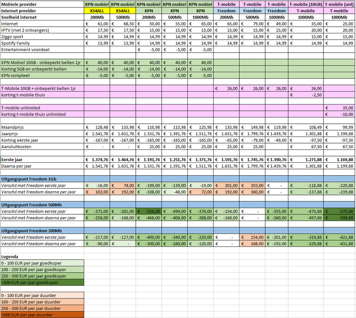Select the 'Maandprijs' row label
Image resolution: width=356 pixels, height=318 pixels.
click(42, 127)
